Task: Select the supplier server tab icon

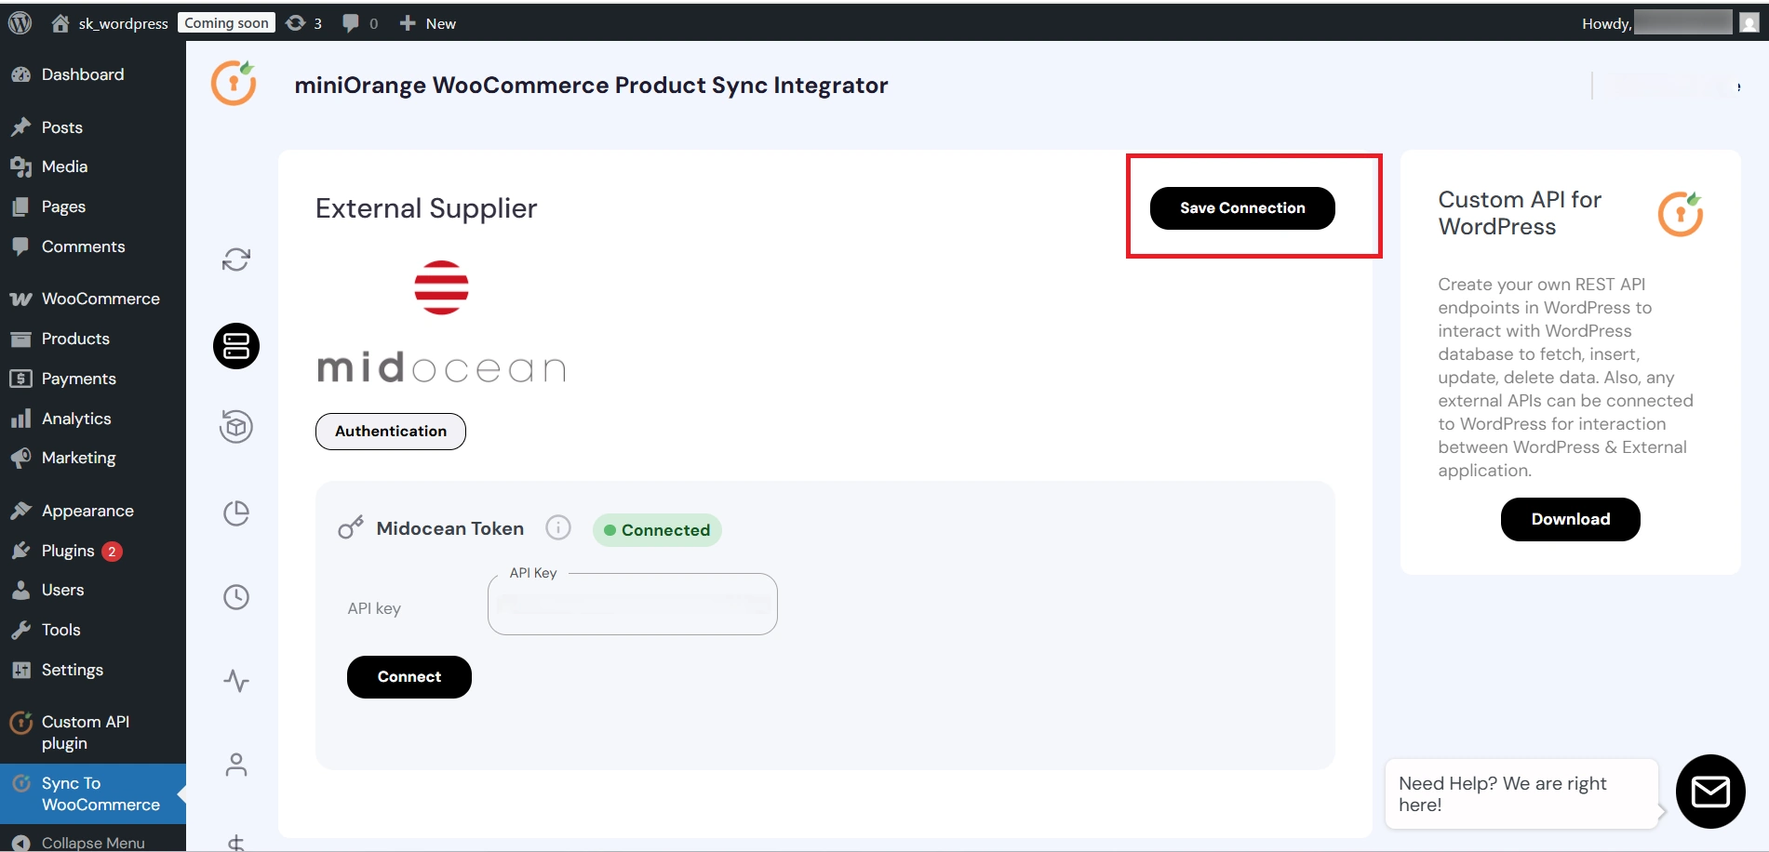Action: pos(236,346)
